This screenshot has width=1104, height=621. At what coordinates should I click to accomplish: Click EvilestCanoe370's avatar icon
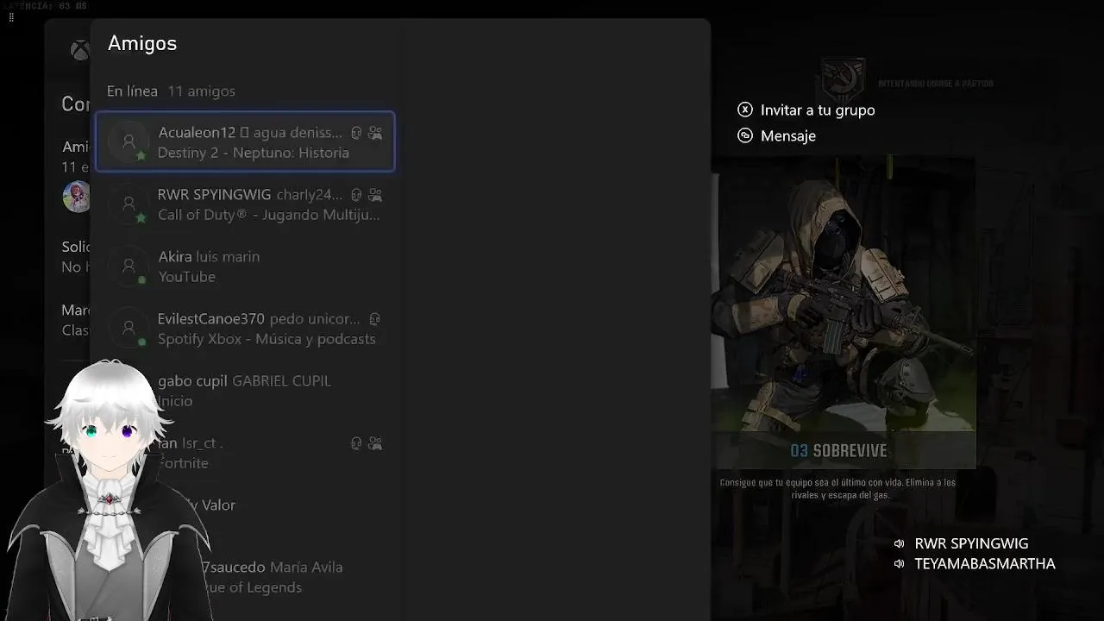[129, 329]
